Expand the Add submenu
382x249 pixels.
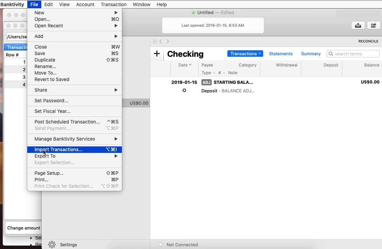click(74, 36)
